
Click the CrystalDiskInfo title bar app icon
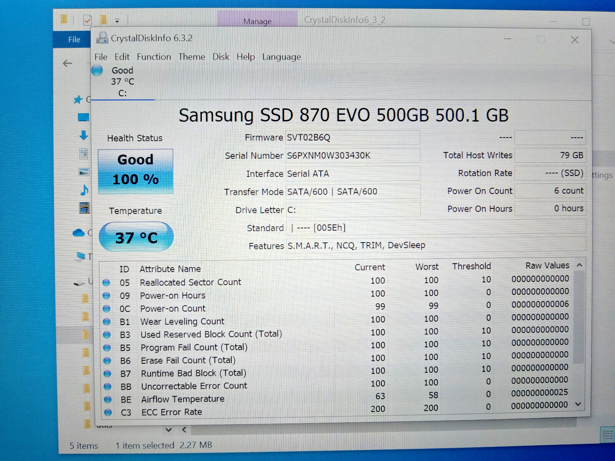[102, 38]
